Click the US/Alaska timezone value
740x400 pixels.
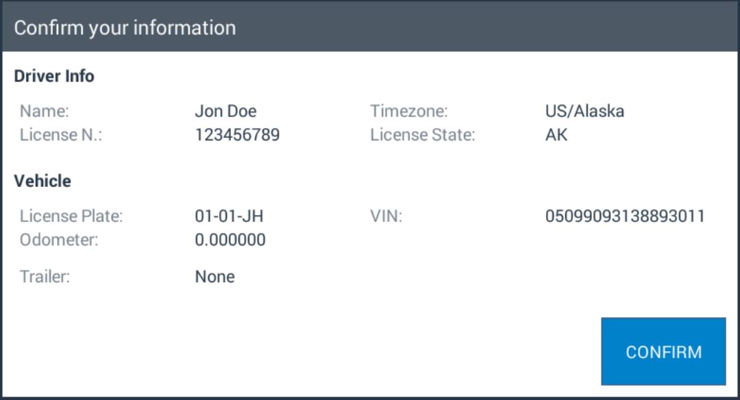584,111
